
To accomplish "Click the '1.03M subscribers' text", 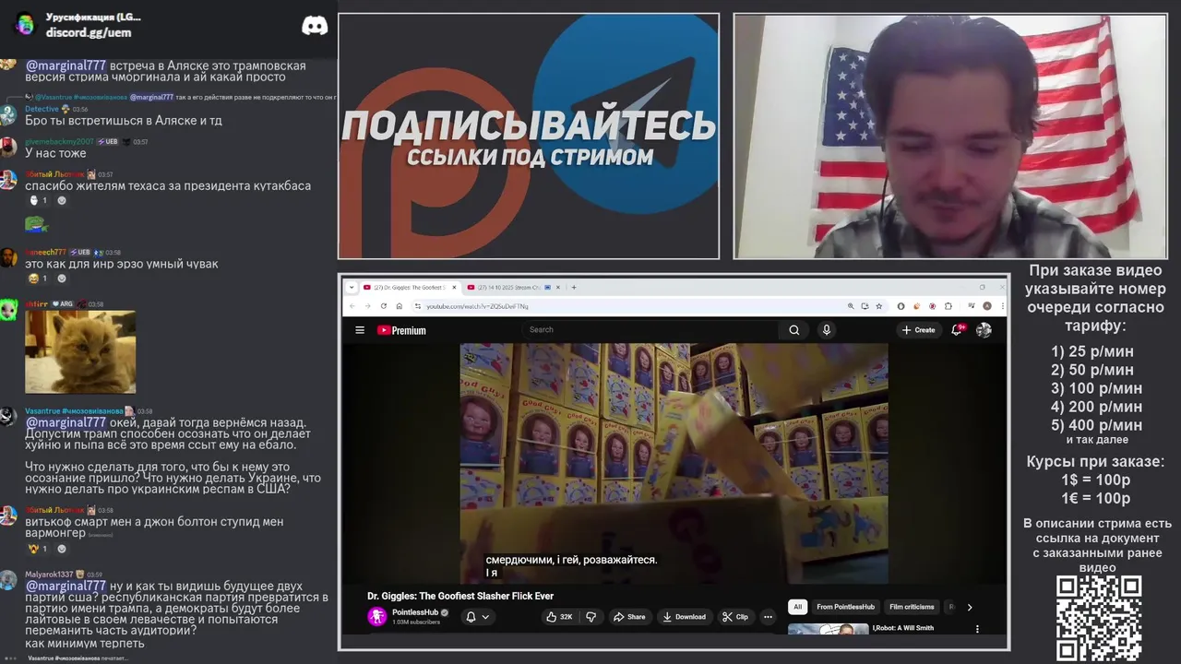I will pos(416,622).
